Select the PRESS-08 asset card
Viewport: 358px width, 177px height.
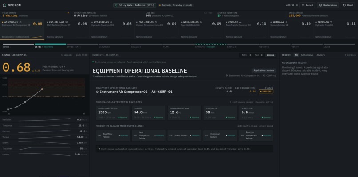(335, 29)
